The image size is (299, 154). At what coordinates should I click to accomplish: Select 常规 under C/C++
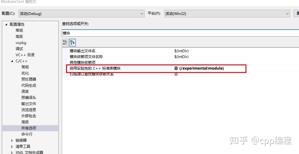25,67
